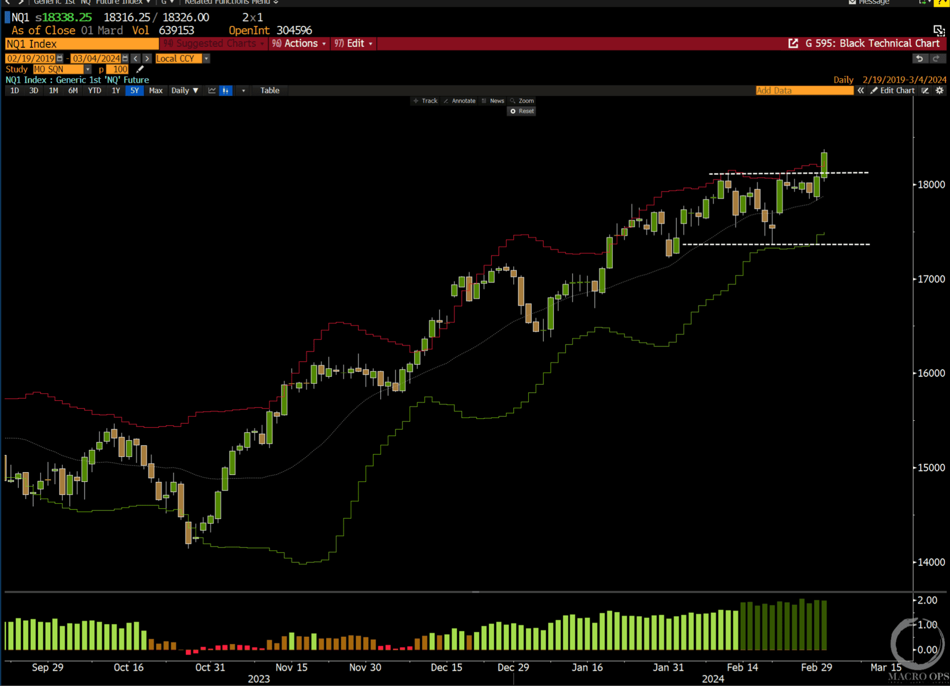The width and height of the screenshot is (950, 686).
Task: Click the Oct 31 date axis label
Action: [x=210, y=667]
